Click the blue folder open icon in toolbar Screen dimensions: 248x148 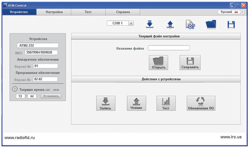211,24
